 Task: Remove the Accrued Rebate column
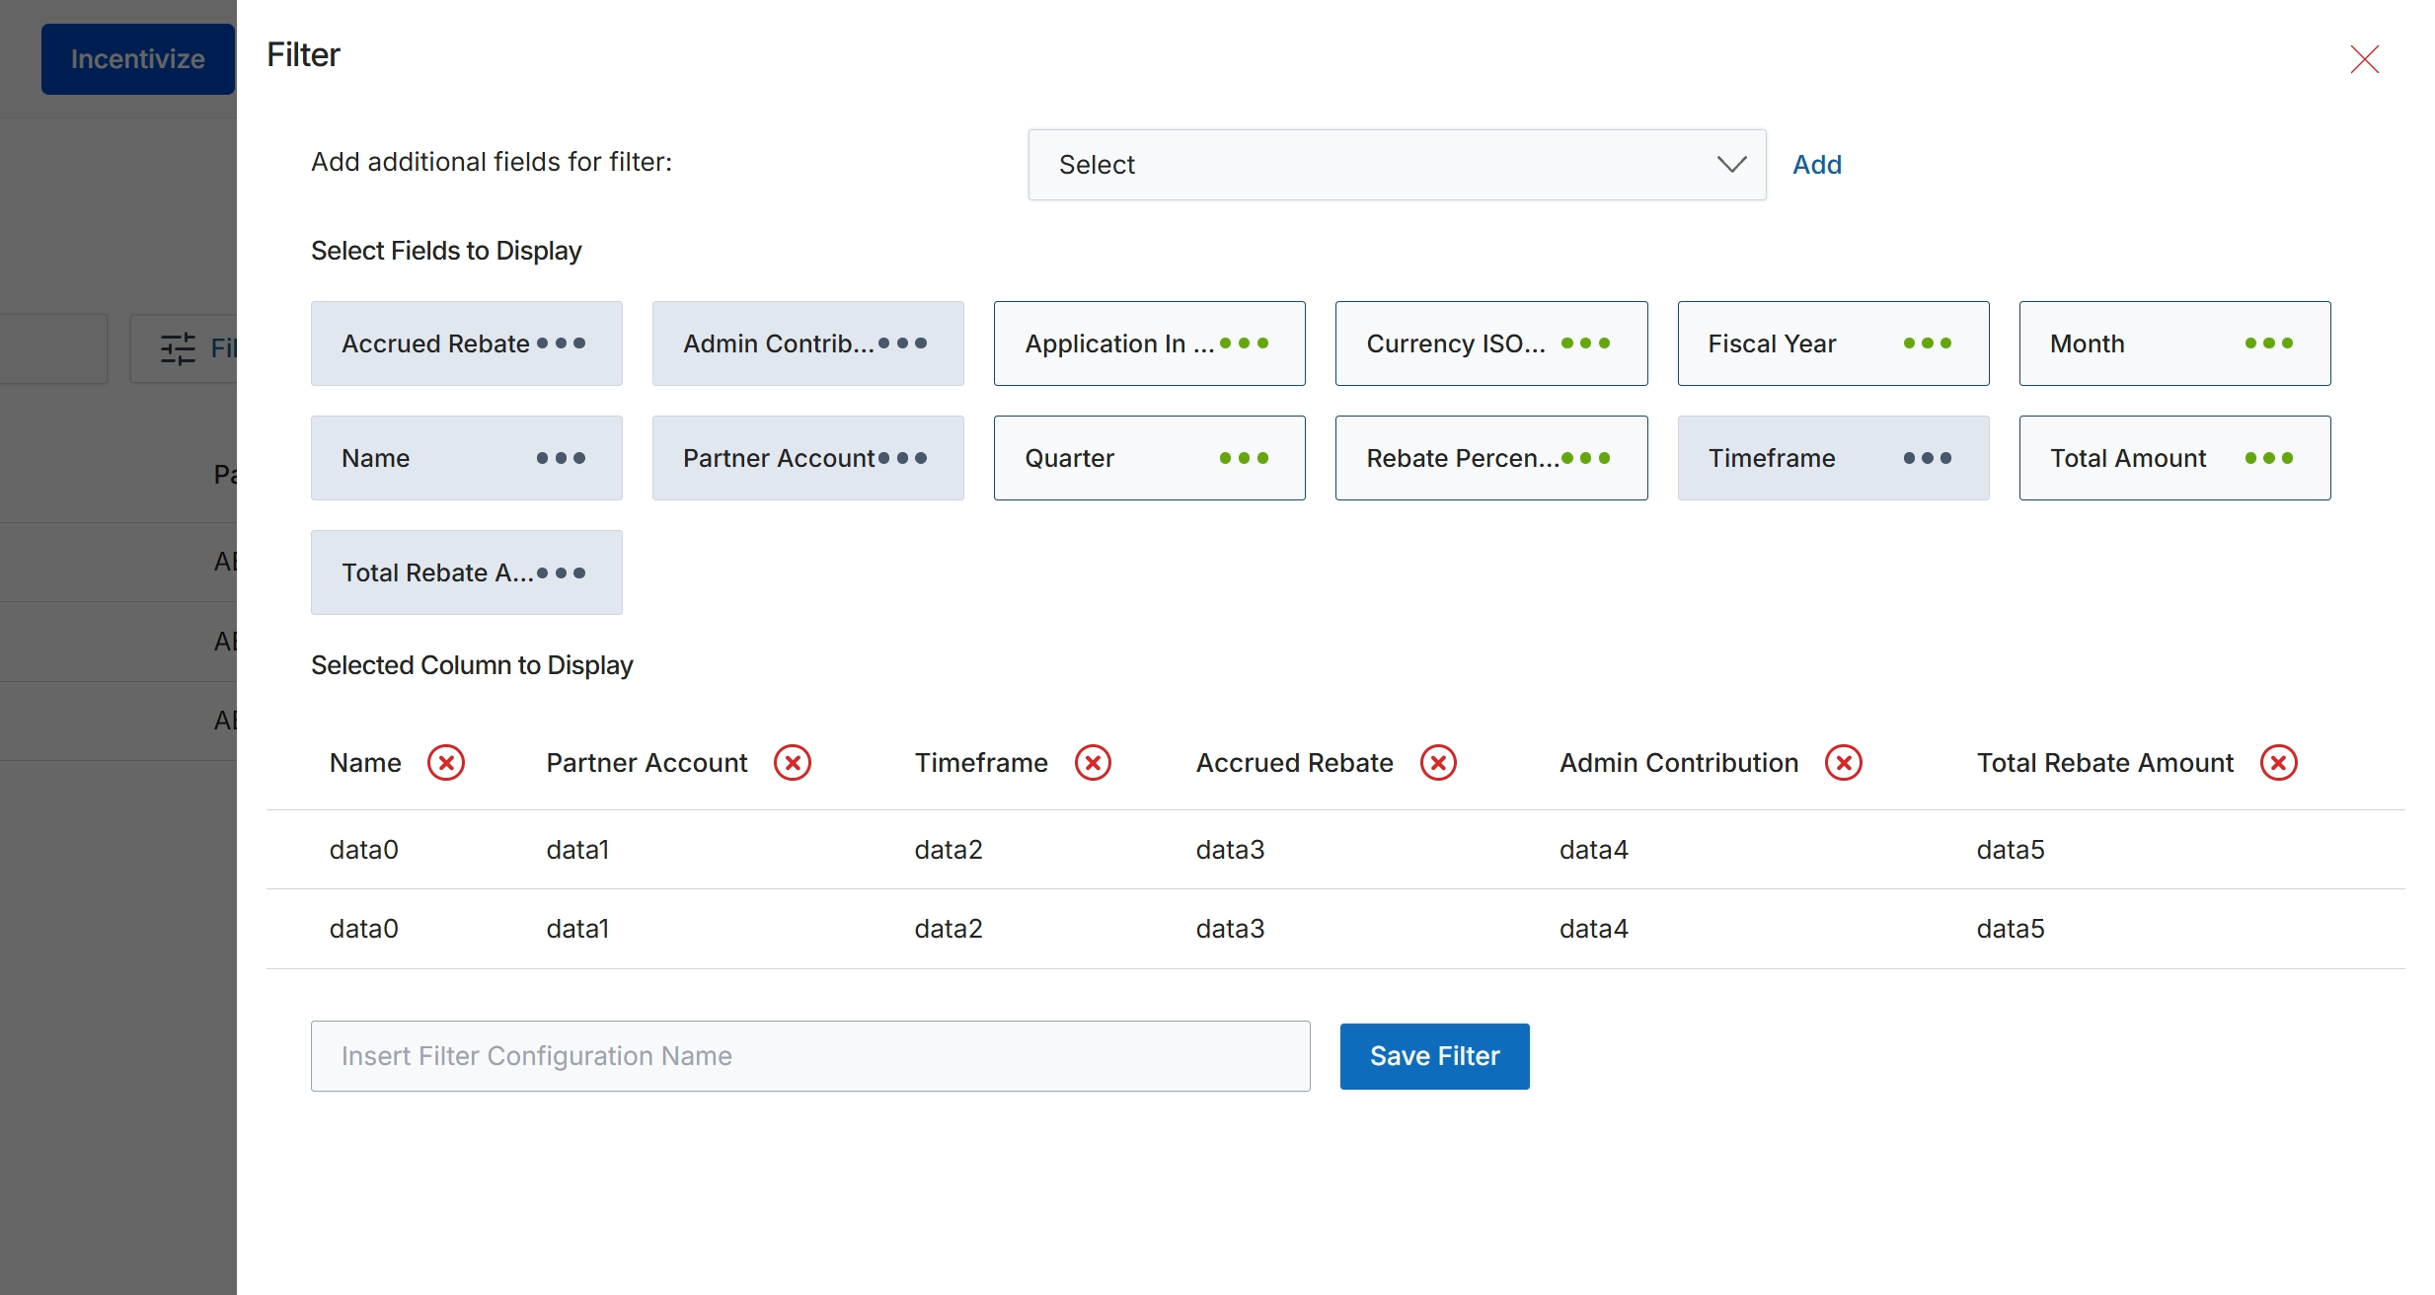1438,763
